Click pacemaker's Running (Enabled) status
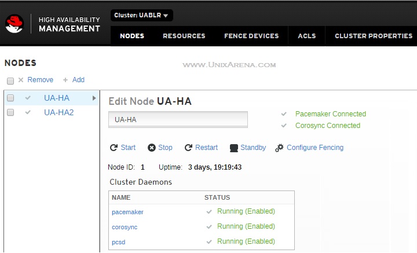The width and height of the screenshot is (417, 253). 246,211
